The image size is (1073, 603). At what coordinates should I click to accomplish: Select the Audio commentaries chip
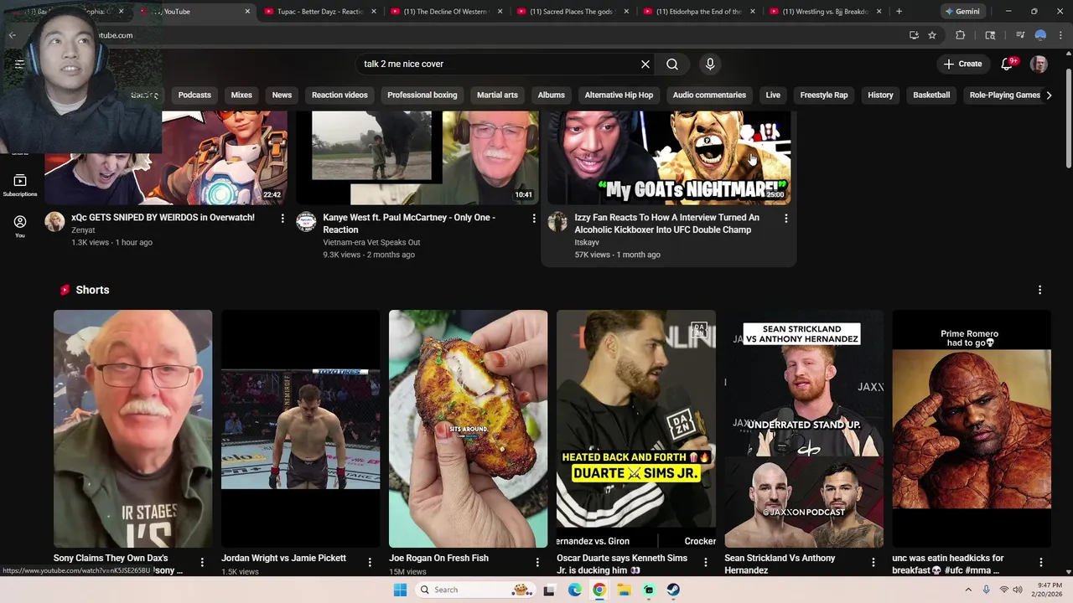click(709, 95)
